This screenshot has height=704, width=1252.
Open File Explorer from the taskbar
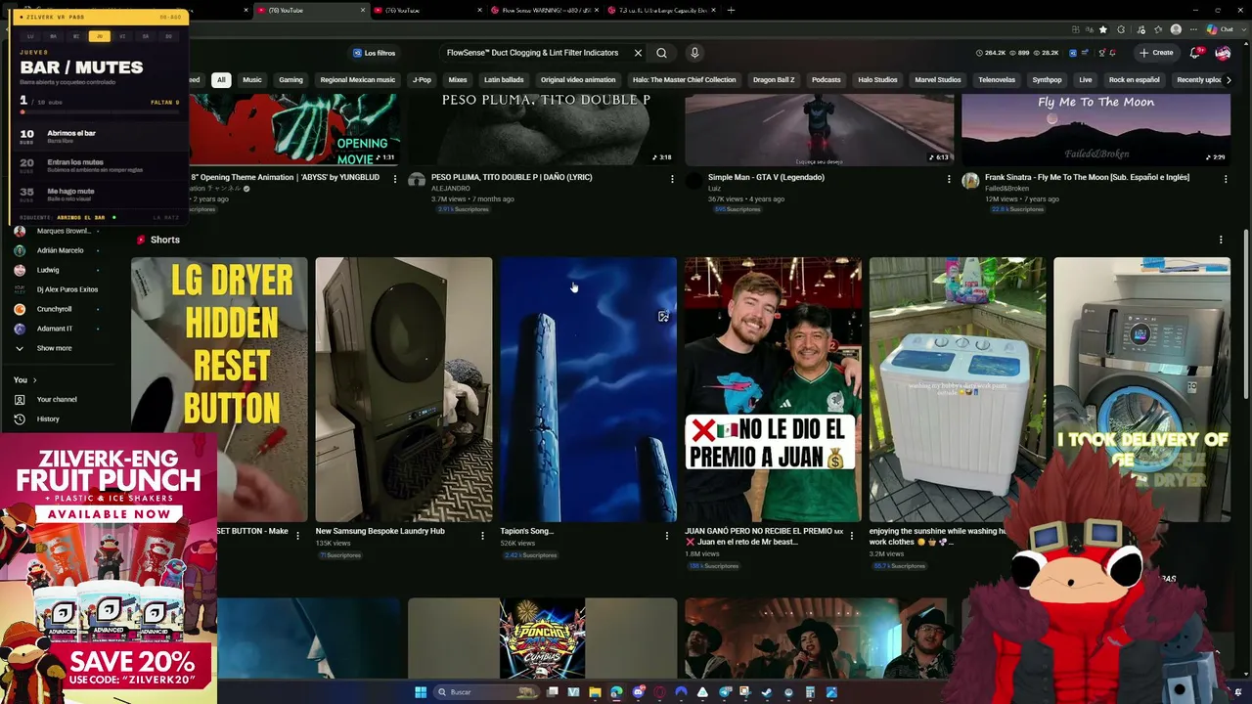pyautogui.click(x=595, y=692)
